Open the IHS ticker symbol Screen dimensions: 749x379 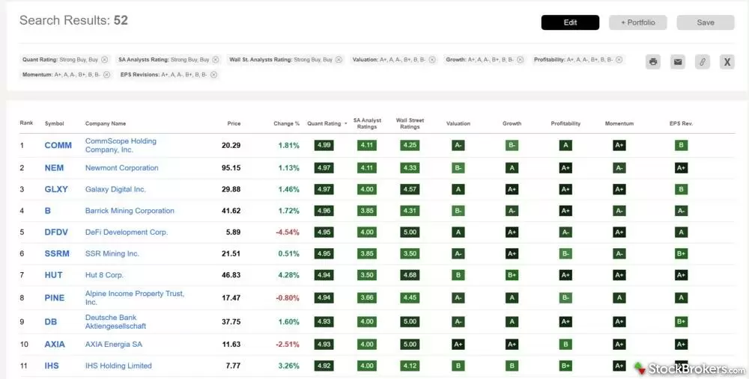click(52, 366)
